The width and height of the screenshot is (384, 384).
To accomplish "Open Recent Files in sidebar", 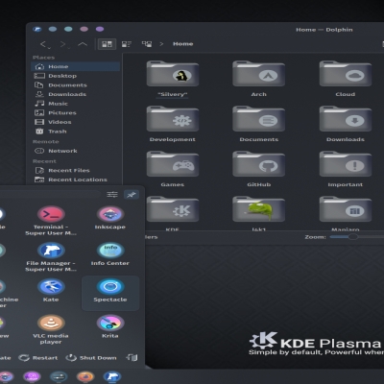I will (x=76, y=171).
